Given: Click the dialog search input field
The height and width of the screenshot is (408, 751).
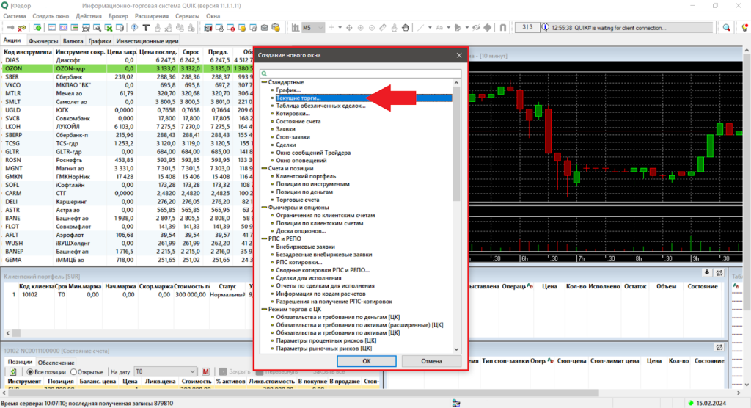Looking at the screenshot, I should click(361, 73).
